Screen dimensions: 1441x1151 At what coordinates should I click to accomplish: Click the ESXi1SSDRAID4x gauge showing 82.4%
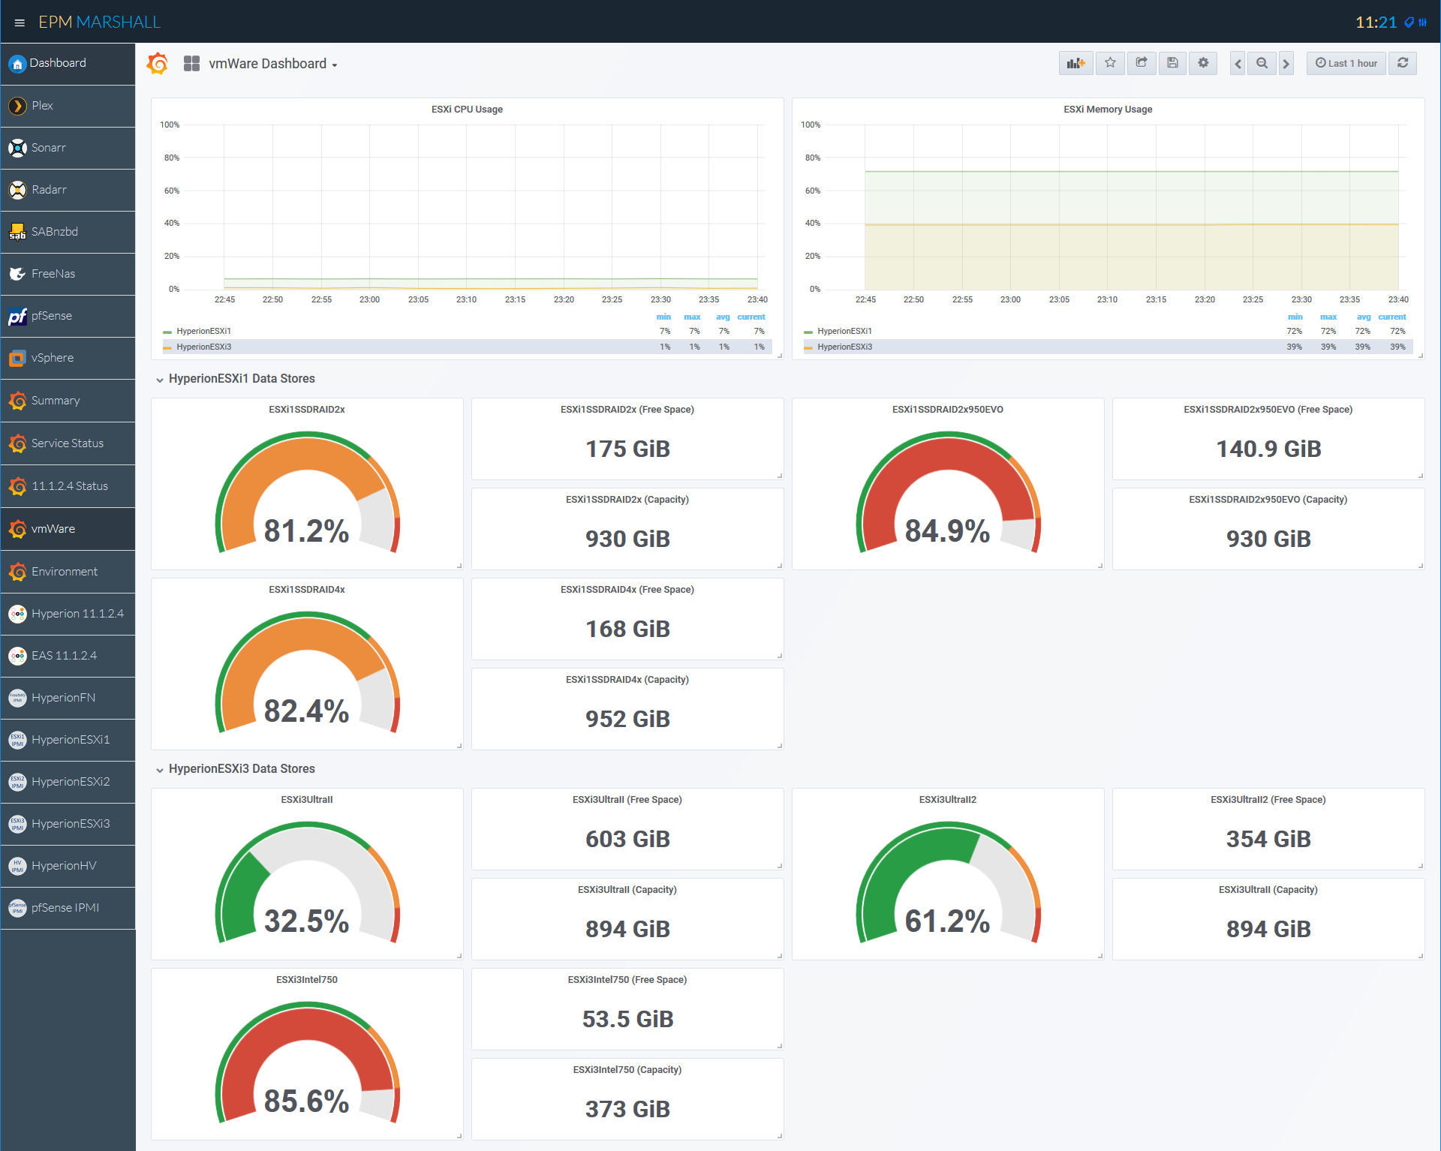click(x=307, y=672)
